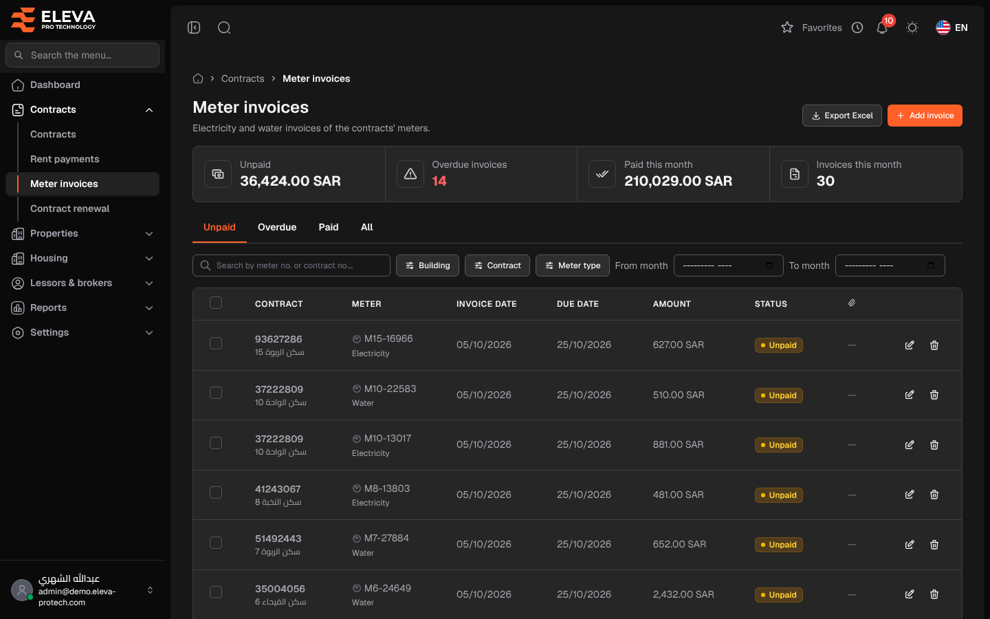The height and width of the screenshot is (619, 990).
Task: Collapse the sidebar with the panel toggle icon
Action: pyautogui.click(x=194, y=28)
